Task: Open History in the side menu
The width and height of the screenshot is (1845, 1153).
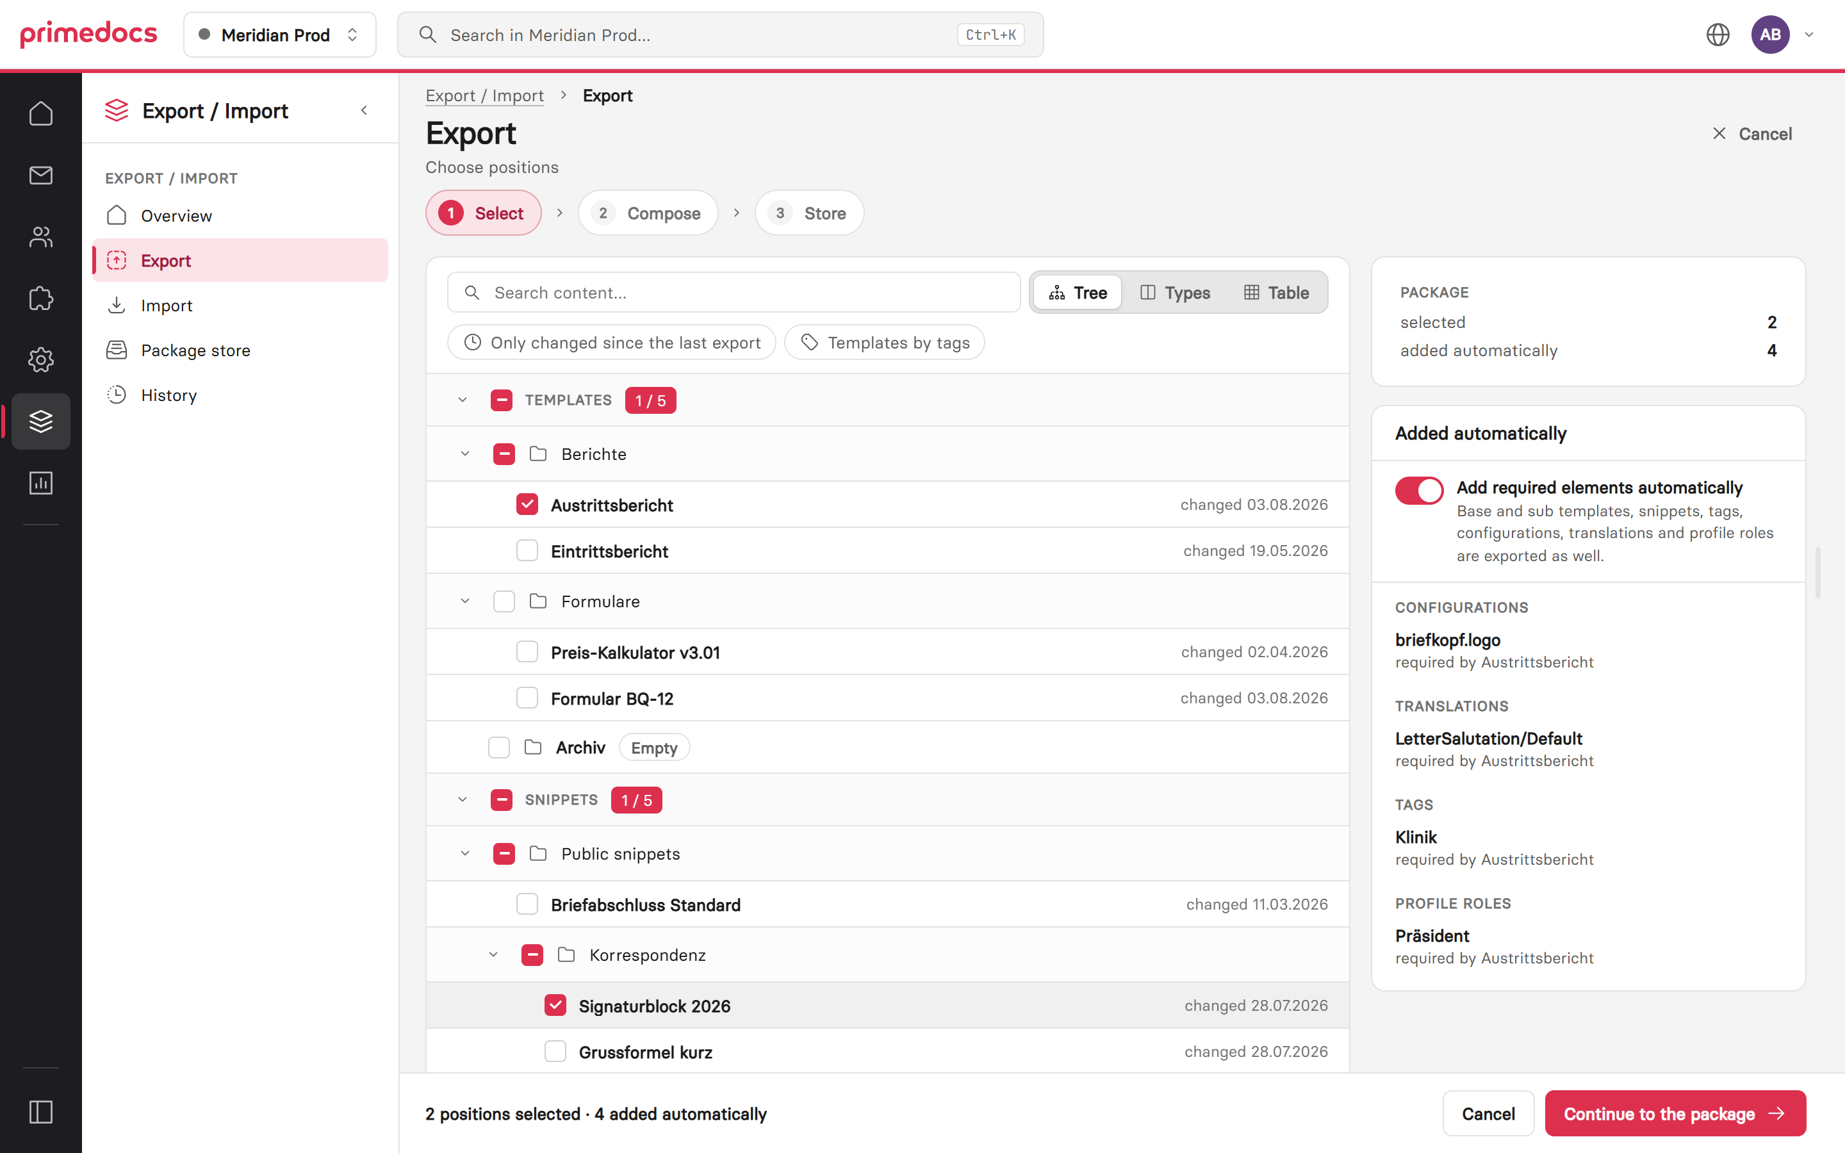Action: tap(240, 395)
